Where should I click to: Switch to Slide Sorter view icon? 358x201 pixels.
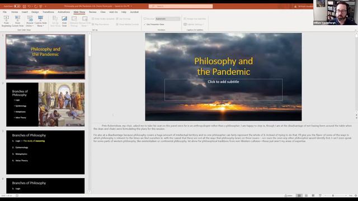(x=306, y=195)
